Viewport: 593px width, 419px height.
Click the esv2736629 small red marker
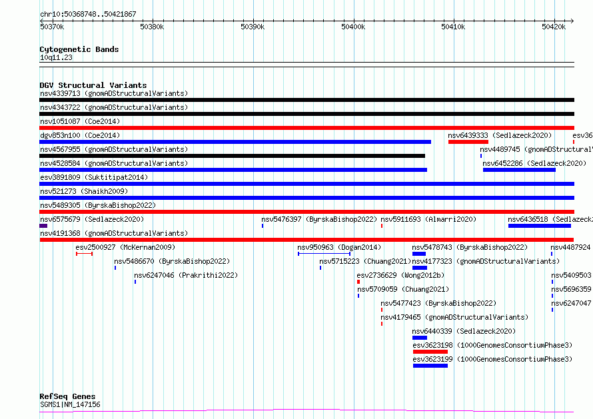pos(358,282)
